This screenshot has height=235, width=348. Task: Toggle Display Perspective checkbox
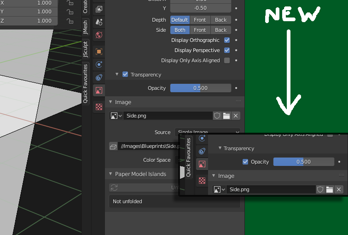227,50
